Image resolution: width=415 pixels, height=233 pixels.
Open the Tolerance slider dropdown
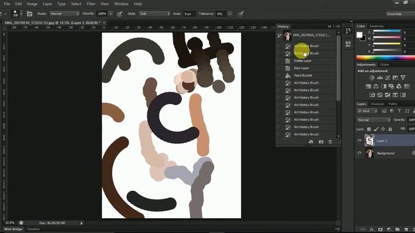pos(230,14)
